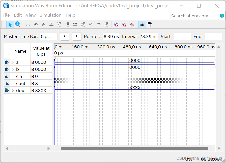This screenshot has height=163, width=226.
Task: Move time bar to previous transition
Action: point(65,36)
